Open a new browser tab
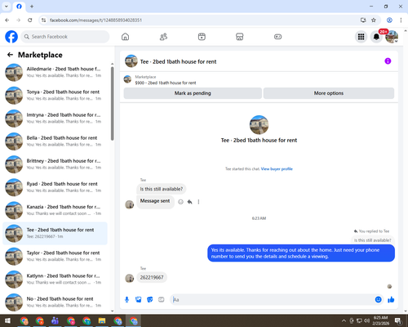The image size is (408, 327). 32,7
